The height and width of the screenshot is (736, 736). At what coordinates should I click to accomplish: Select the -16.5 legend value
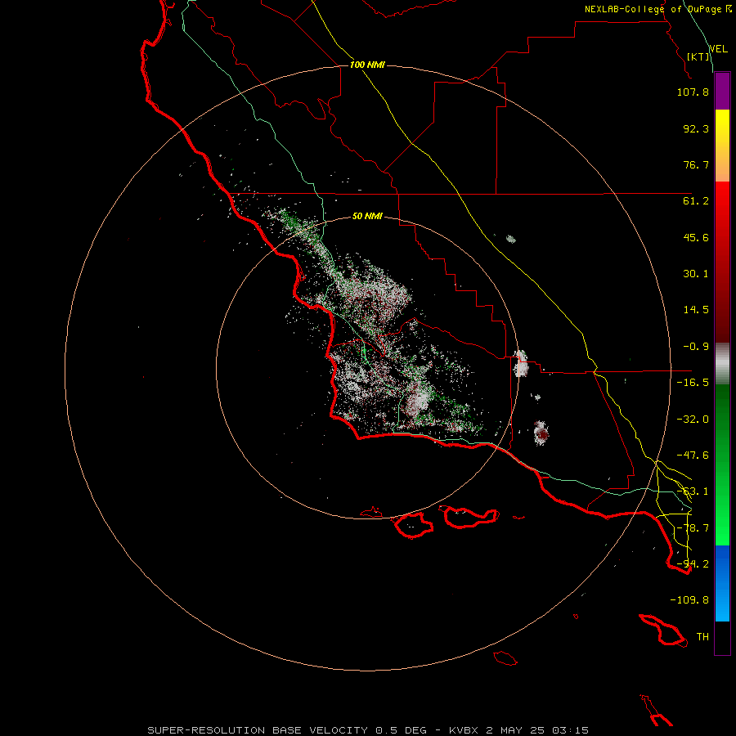693,383
